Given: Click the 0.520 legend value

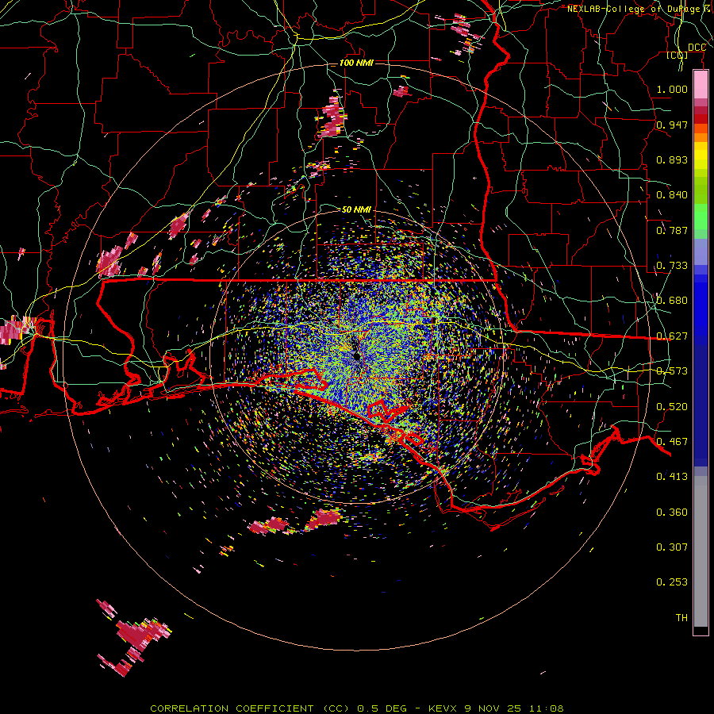Looking at the screenshot, I should pyautogui.click(x=672, y=407).
